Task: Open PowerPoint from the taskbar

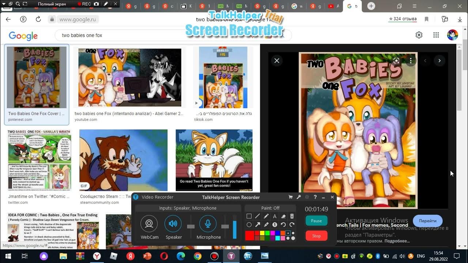Action: pos(147,256)
